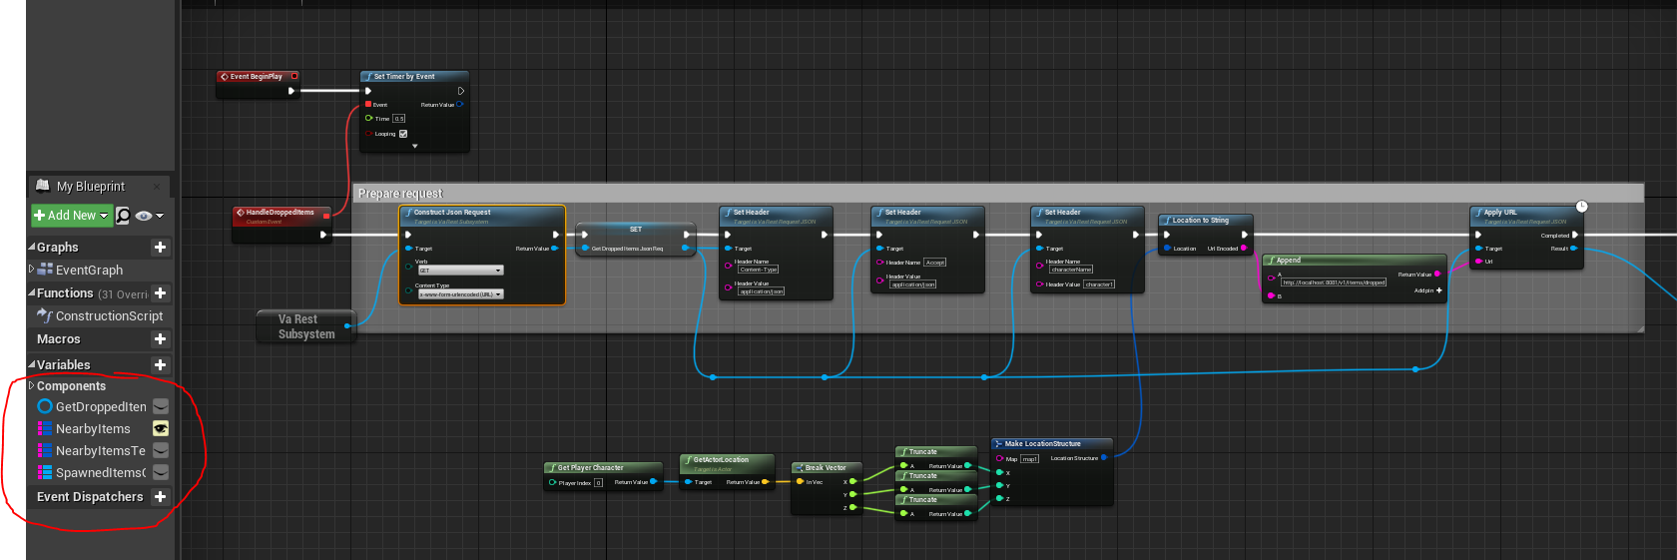Add a new graph with plus icon
Screen dimensions: 1677x560
pos(160,247)
